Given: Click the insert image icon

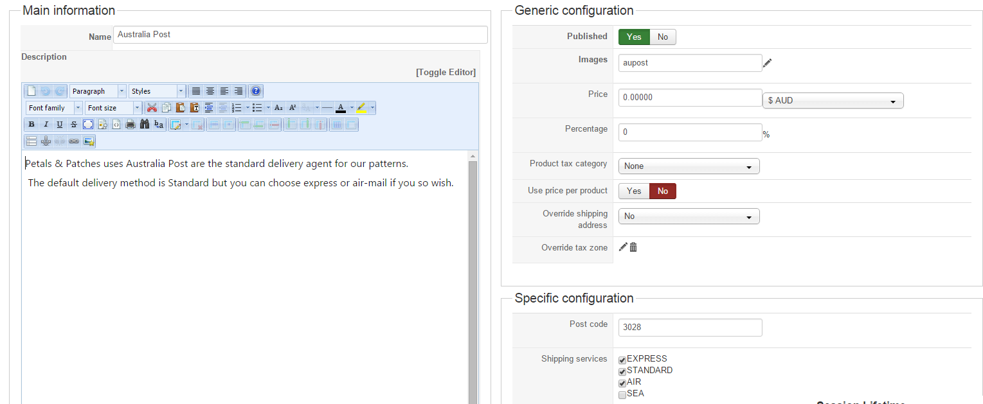Looking at the screenshot, I should tap(88, 141).
